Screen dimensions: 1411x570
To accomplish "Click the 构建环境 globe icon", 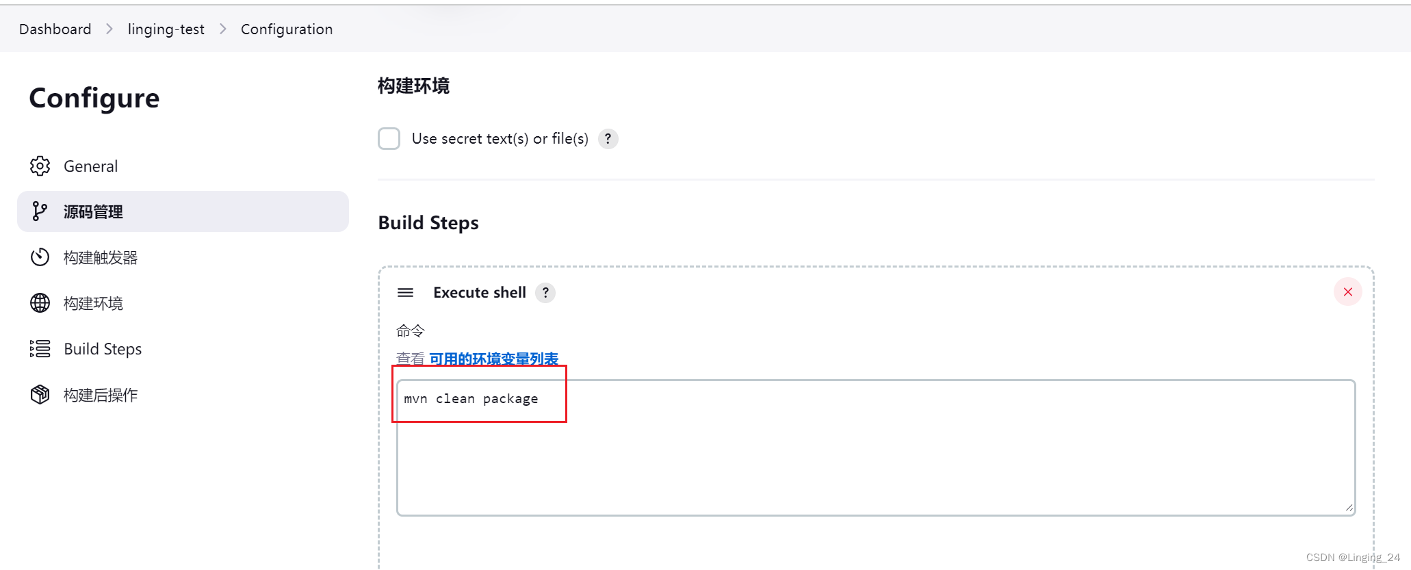I will [x=40, y=303].
